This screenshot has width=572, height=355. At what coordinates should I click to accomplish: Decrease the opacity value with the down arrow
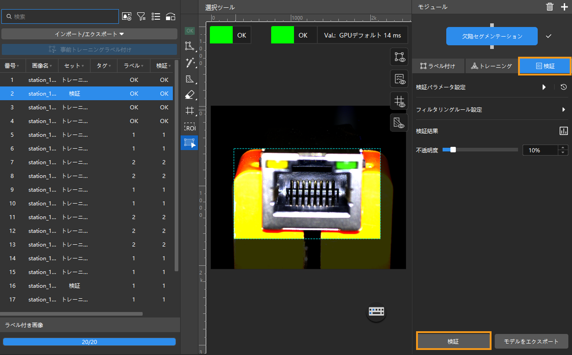[563, 152]
